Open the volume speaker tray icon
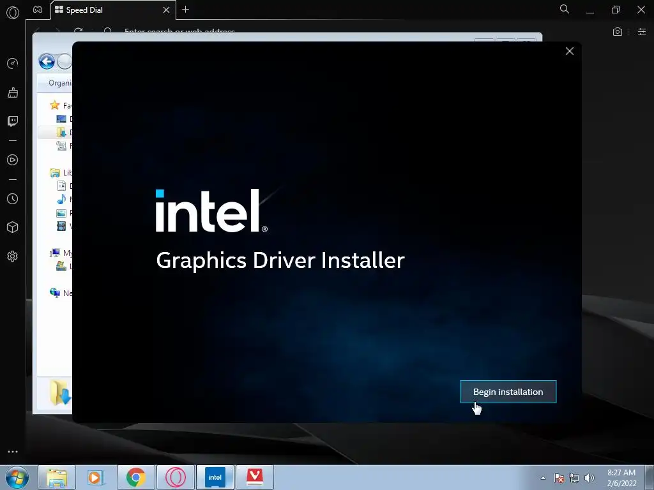The width and height of the screenshot is (654, 490). 589,478
